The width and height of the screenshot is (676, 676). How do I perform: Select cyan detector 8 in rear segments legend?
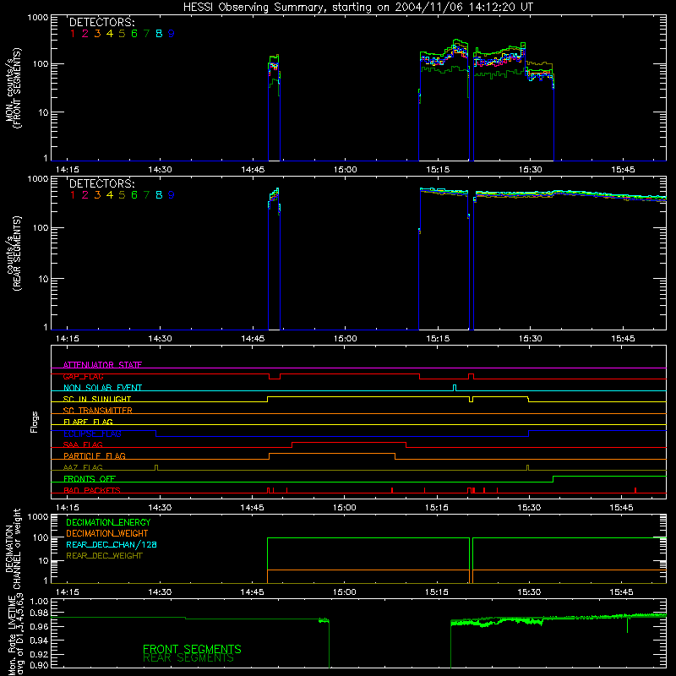(159, 195)
